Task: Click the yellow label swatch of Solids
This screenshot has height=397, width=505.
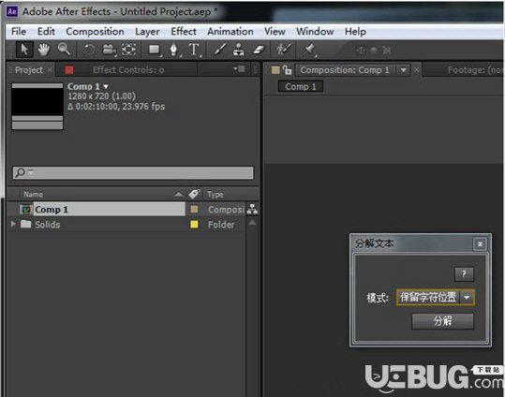Action: (x=194, y=224)
